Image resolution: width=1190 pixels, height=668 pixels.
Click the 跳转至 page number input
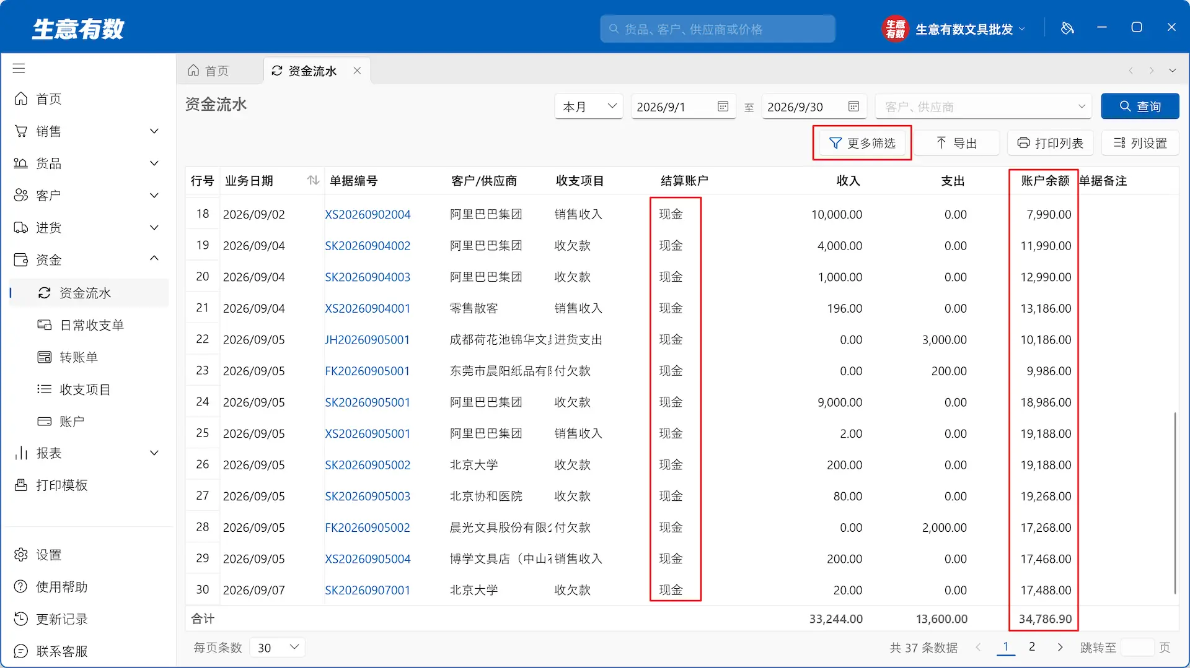coord(1137,648)
